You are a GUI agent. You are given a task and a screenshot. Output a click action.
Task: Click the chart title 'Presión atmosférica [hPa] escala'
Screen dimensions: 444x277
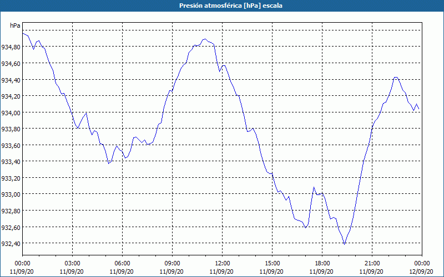click(x=230, y=6)
